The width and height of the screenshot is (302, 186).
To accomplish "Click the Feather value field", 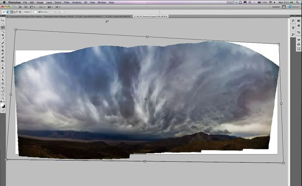I will pos(34,12).
